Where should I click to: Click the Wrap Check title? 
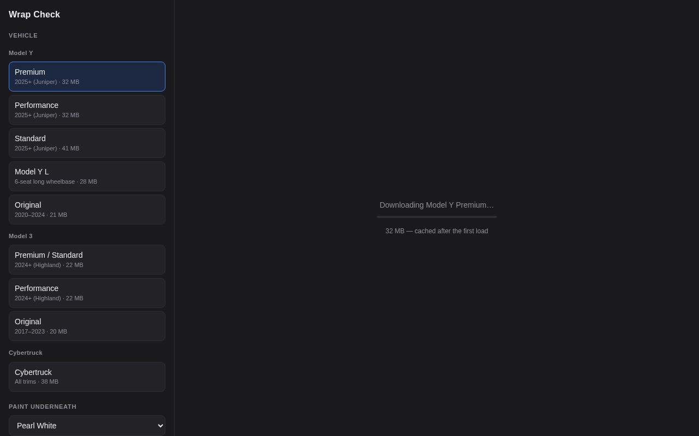[x=34, y=15]
